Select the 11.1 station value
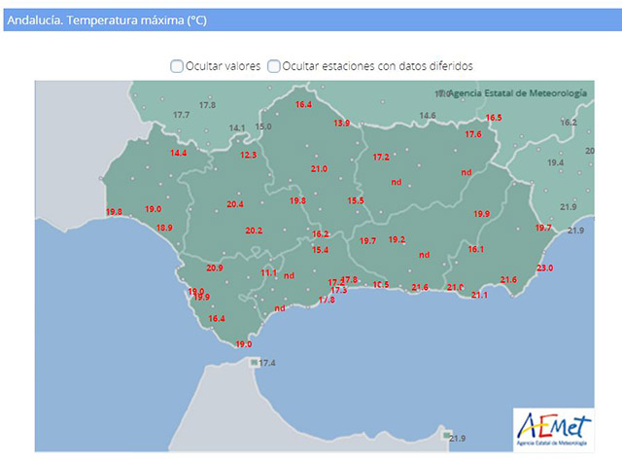The height and width of the screenshot is (465, 622). coord(268,273)
